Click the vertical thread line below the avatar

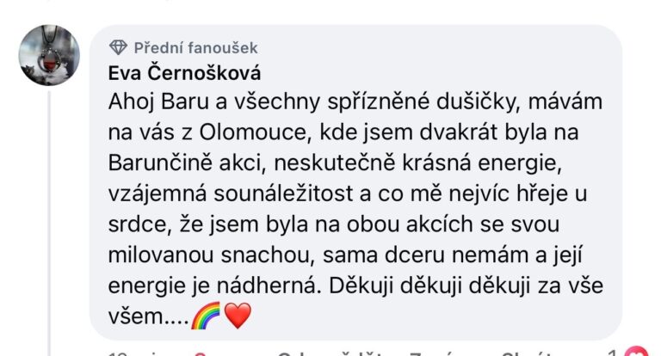click(x=50, y=215)
